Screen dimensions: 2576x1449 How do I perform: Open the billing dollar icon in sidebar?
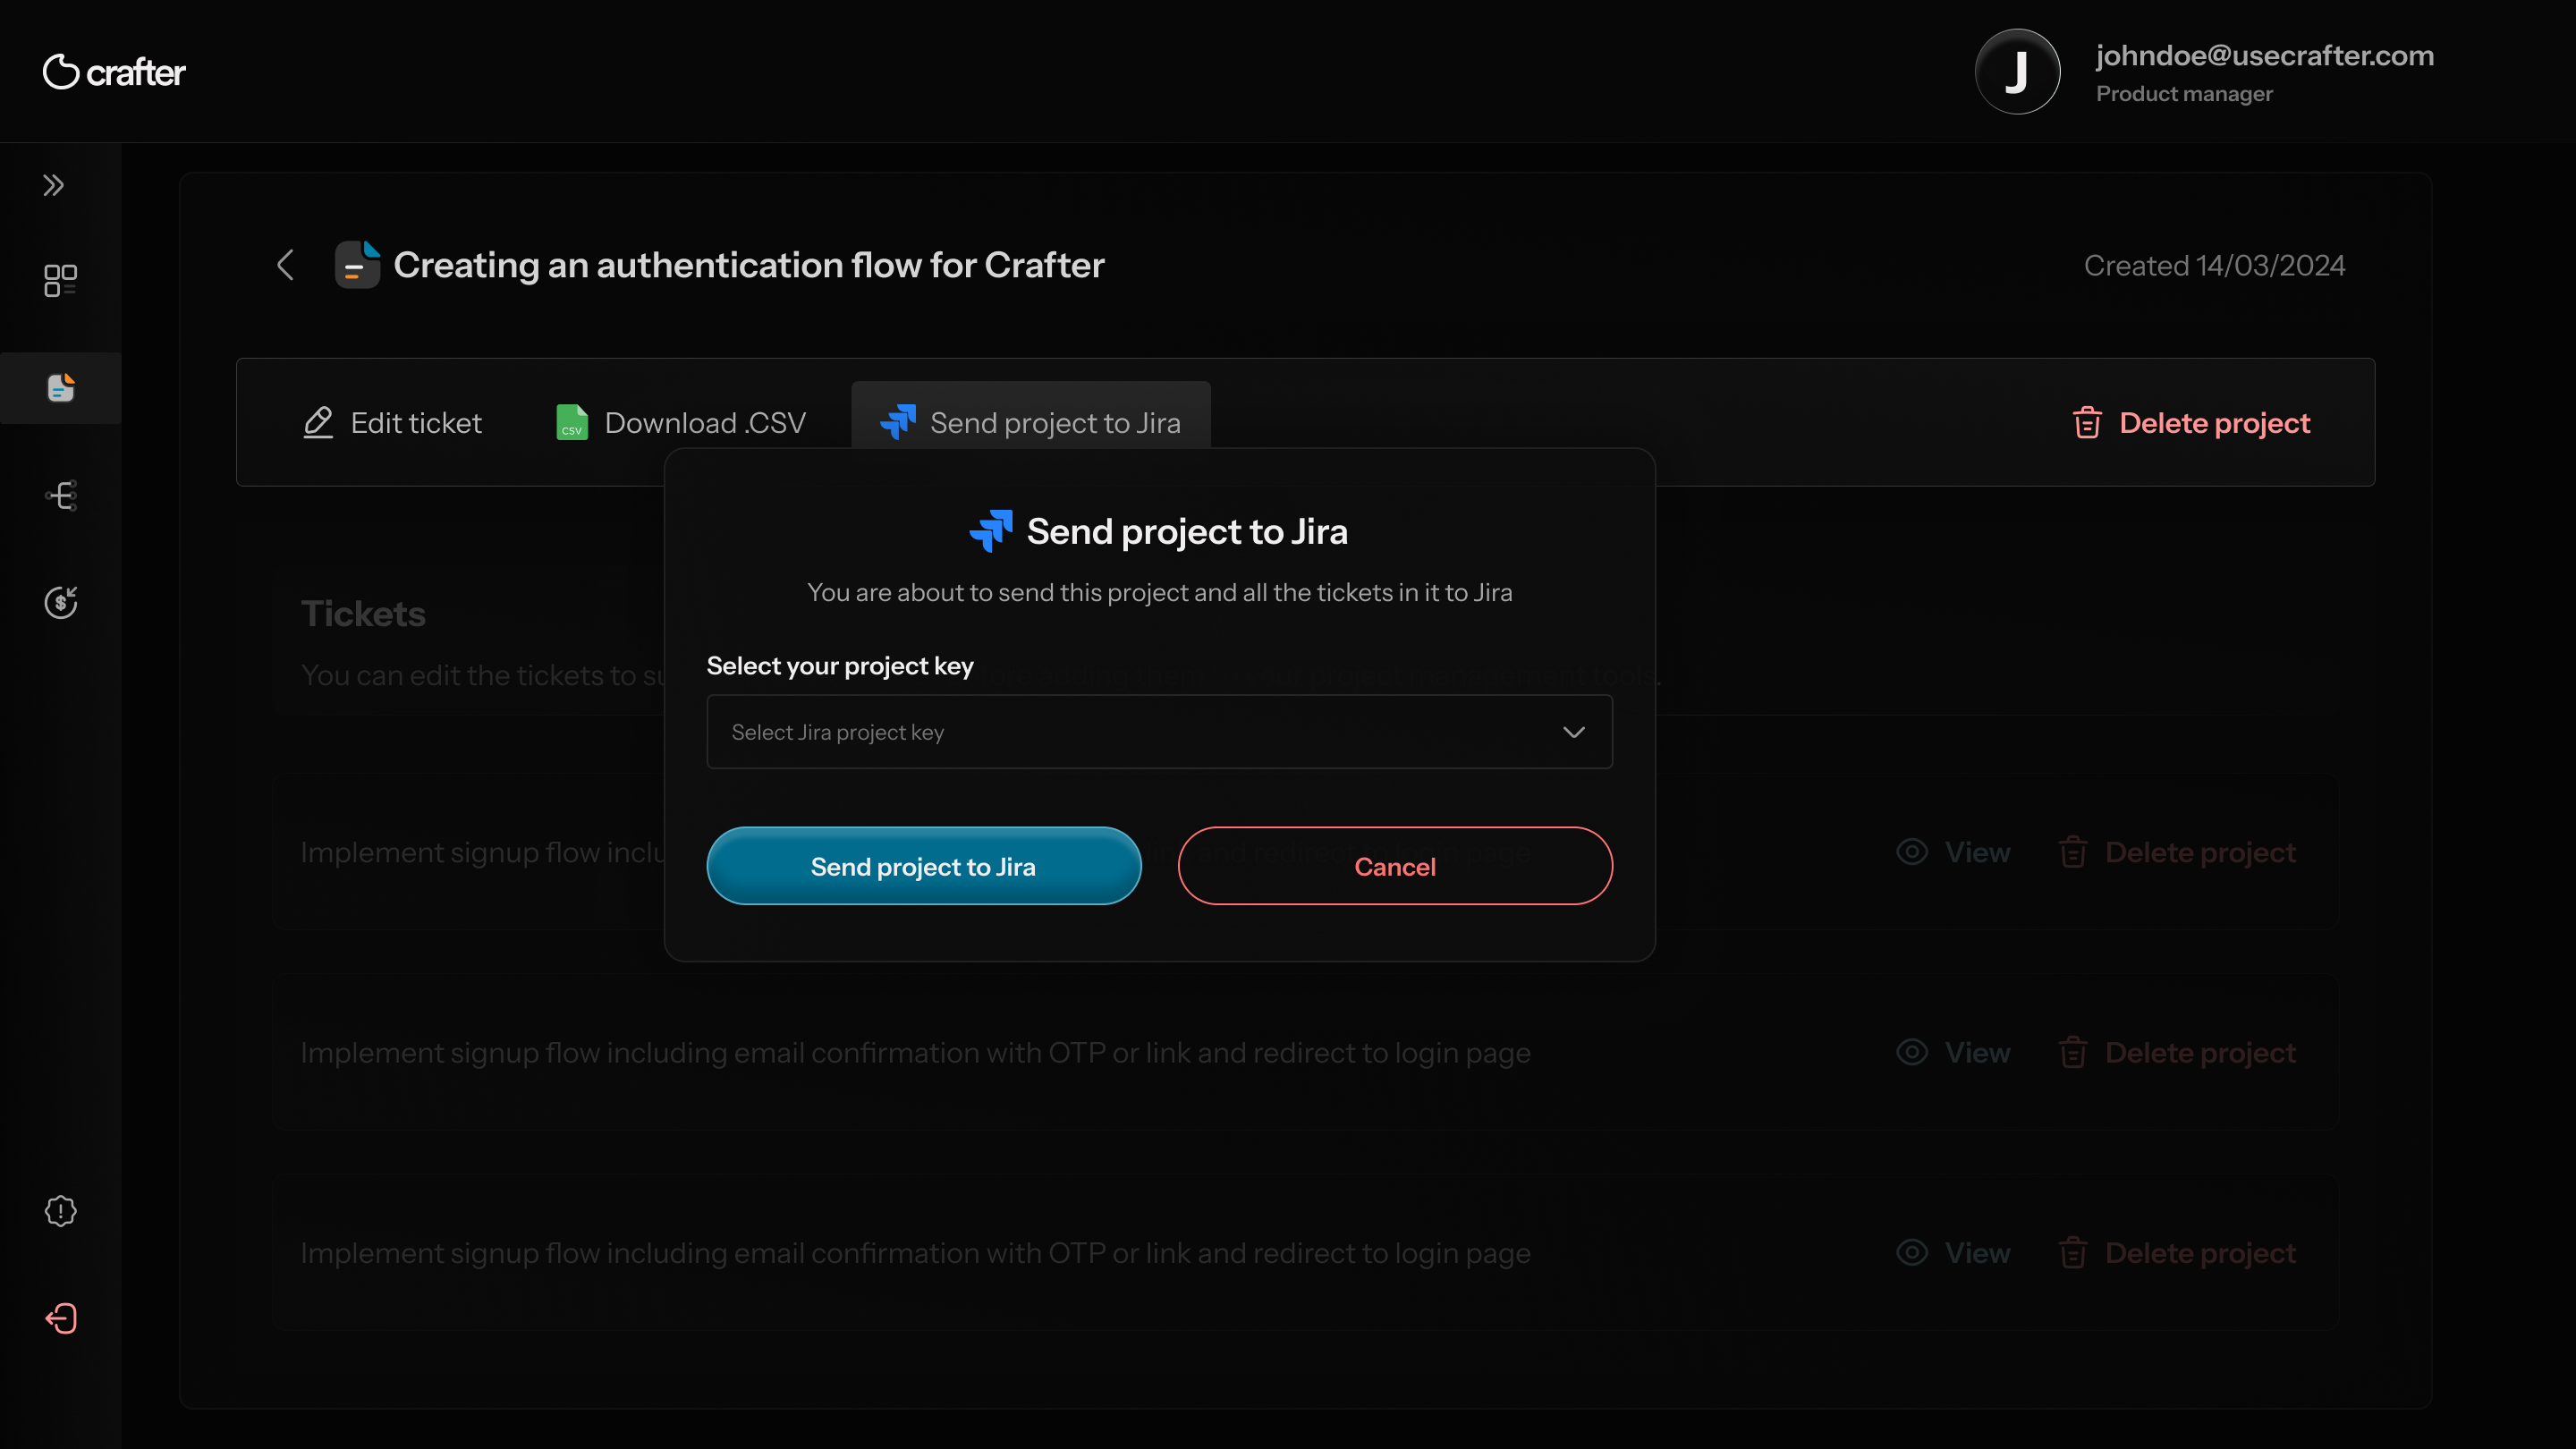[60, 602]
